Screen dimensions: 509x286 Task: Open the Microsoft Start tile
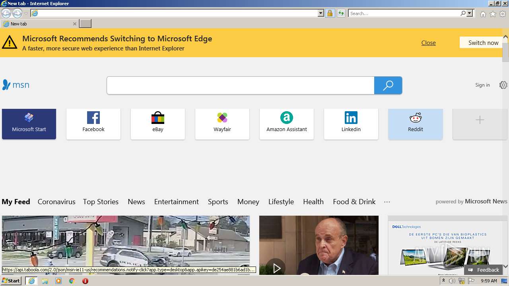click(29, 124)
